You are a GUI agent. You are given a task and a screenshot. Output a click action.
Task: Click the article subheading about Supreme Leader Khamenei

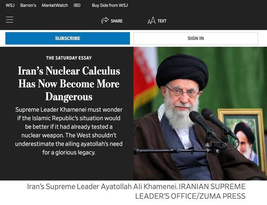point(69,131)
